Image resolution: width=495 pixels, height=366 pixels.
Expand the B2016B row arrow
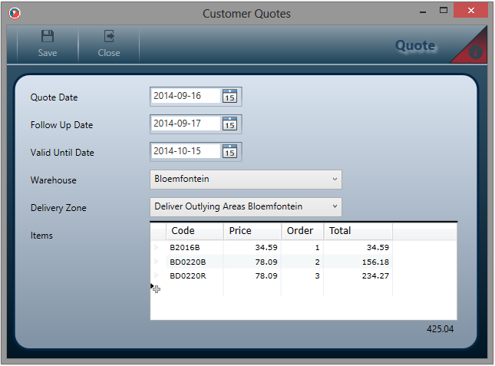pyautogui.click(x=157, y=248)
